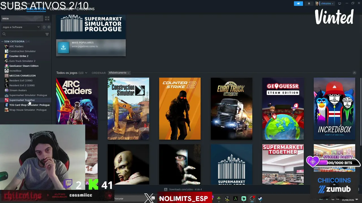Select Incredibox in the sidebar list

[x=15, y=71]
